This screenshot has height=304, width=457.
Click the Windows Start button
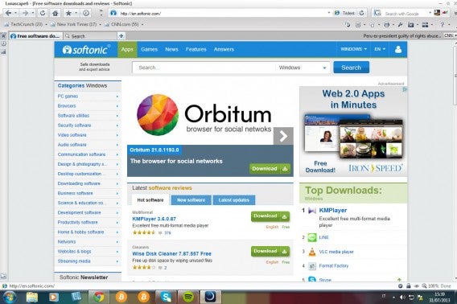[x=10, y=297]
